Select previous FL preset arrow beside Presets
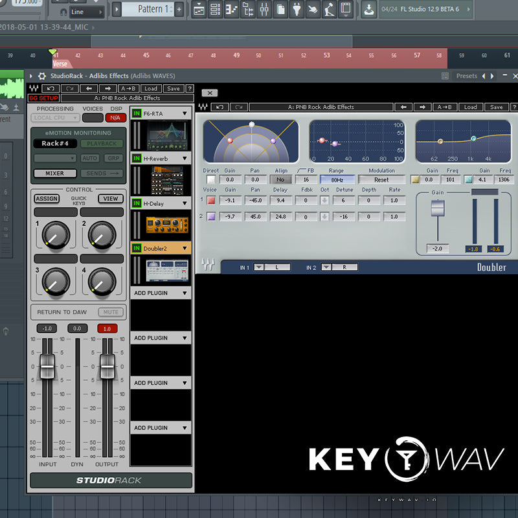The image size is (518, 518). click(x=484, y=76)
